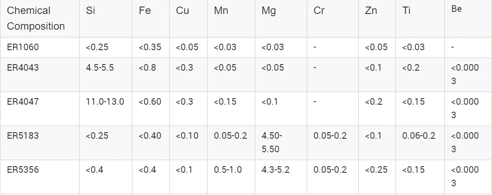Image resolution: width=492 pixels, height=195 pixels.
Task: Select the Be column header
Action: [x=456, y=9]
